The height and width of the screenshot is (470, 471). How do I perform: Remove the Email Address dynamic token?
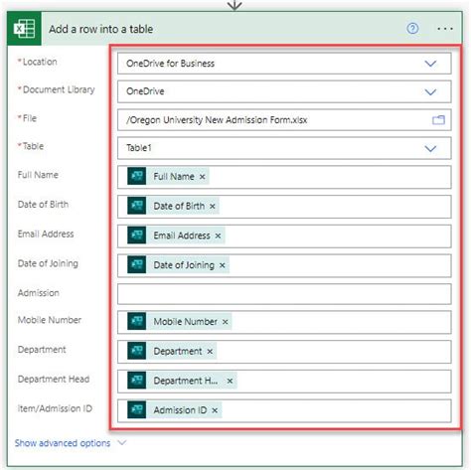click(218, 235)
